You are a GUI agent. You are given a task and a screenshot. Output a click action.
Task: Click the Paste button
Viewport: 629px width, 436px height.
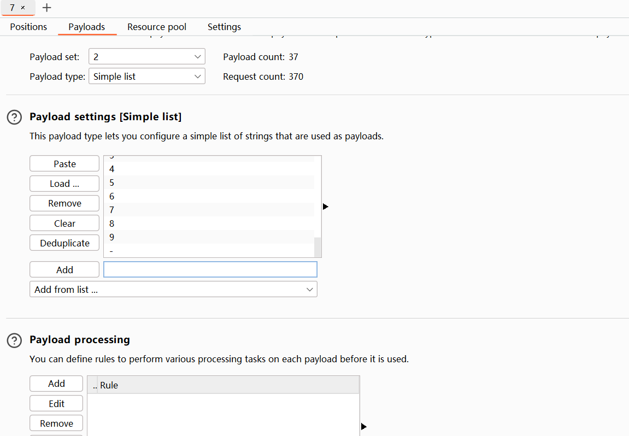pos(64,164)
